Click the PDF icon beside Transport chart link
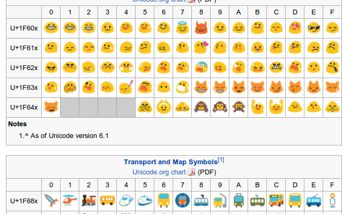Viewport: 343px width, 214px height. 191,172
